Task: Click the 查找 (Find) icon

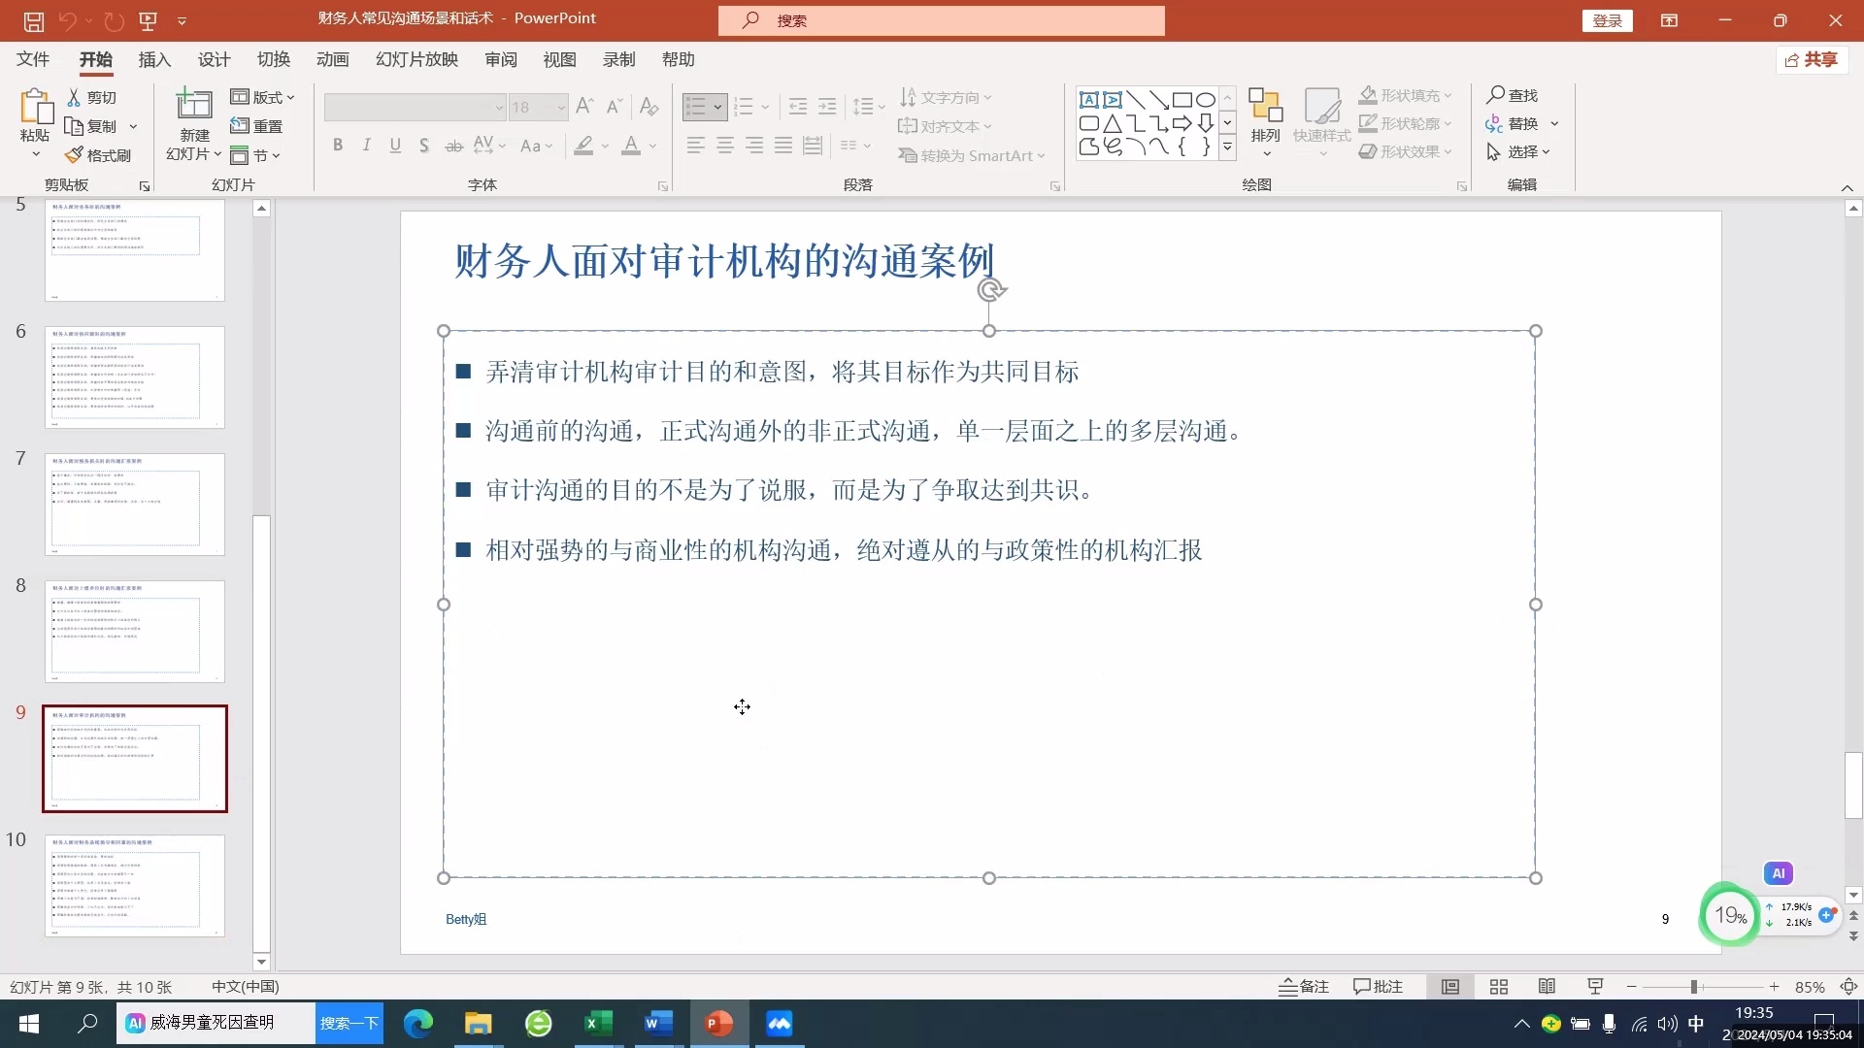Action: [1514, 95]
